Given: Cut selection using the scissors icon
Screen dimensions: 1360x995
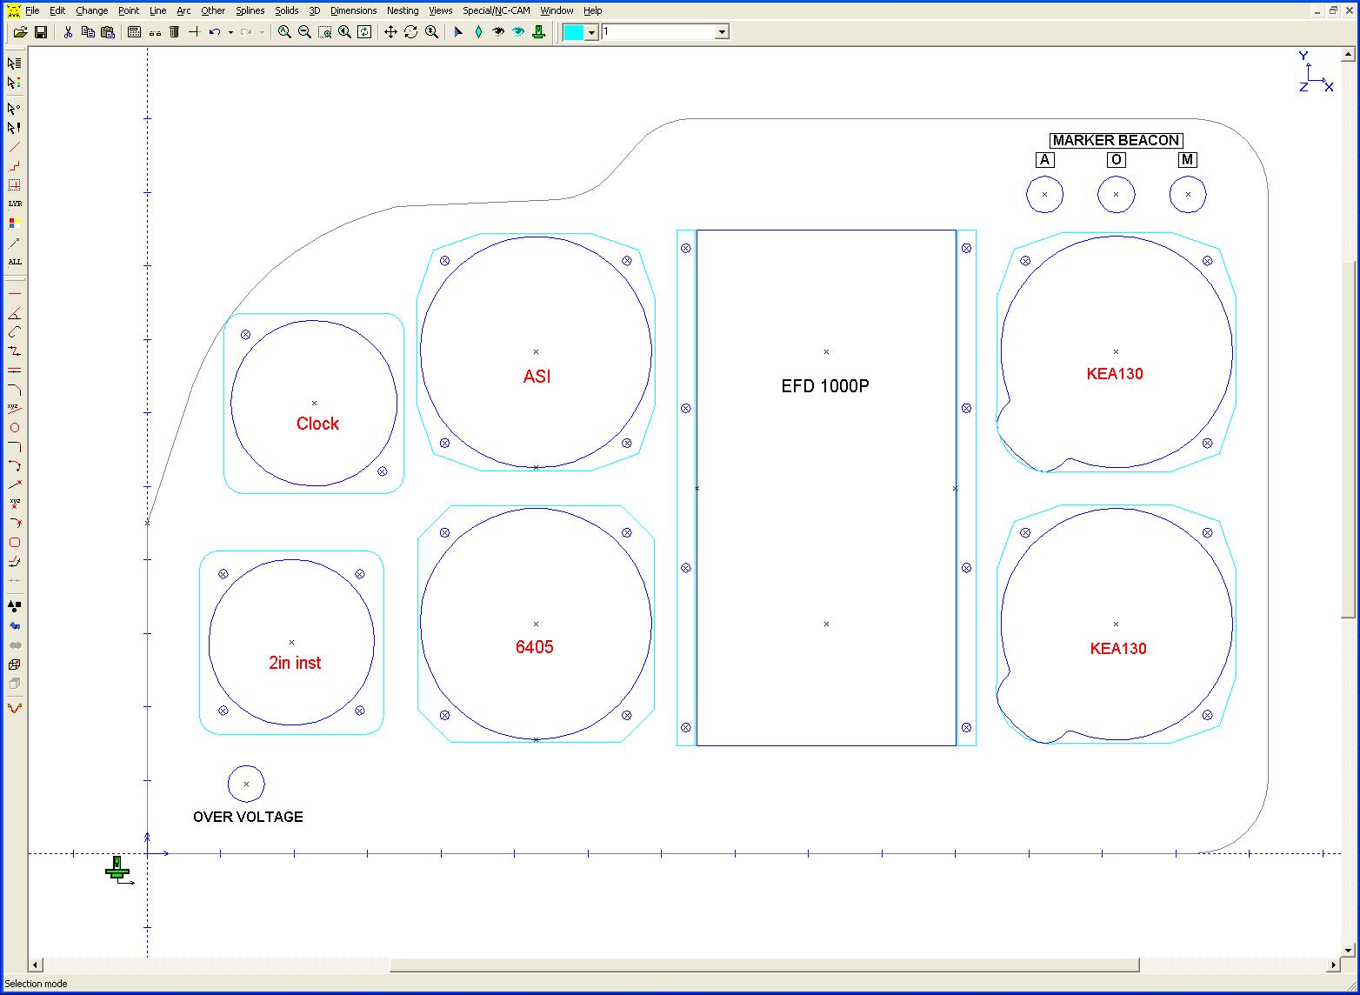Looking at the screenshot, I should coord(68,32).
